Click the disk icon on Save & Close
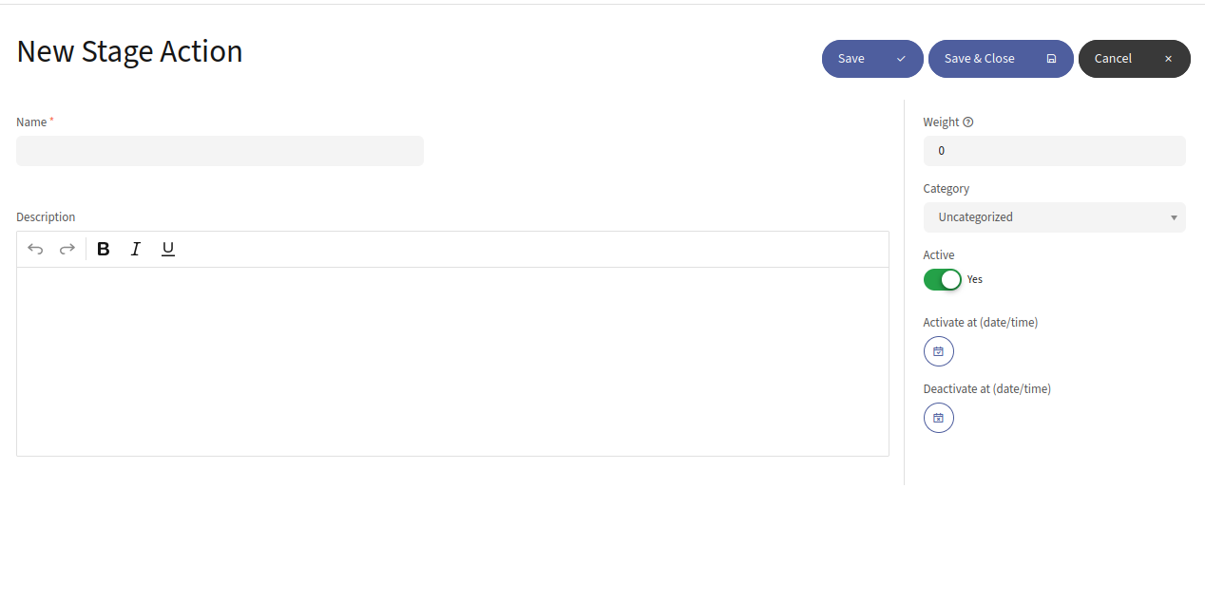 tap(1051, 59)
